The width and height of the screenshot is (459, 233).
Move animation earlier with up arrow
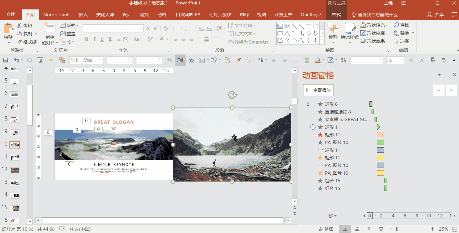click(439, 90)
